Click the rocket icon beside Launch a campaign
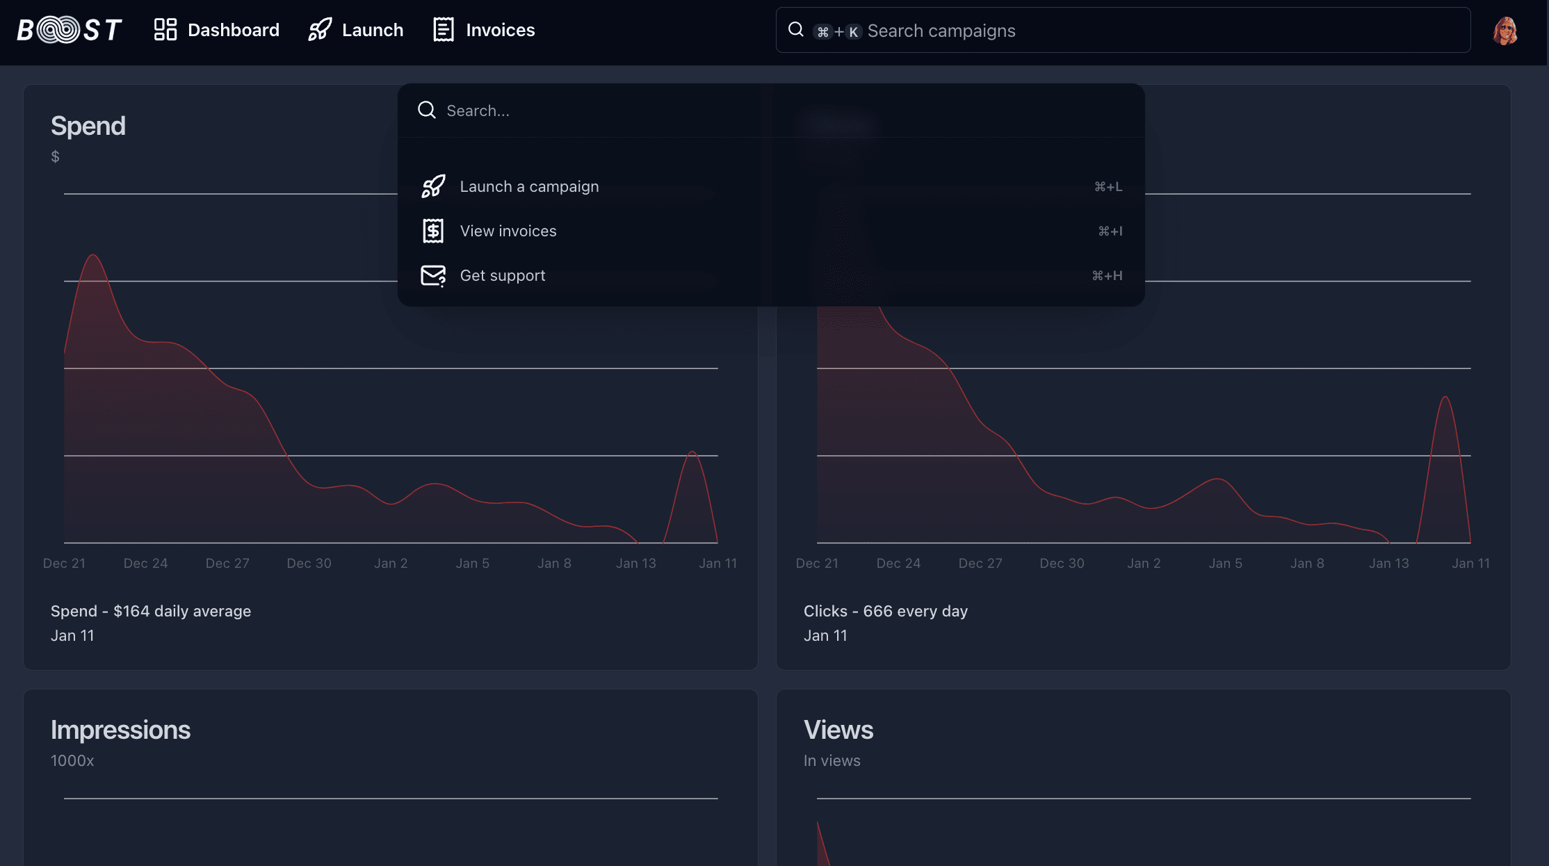 pos(432,186)
